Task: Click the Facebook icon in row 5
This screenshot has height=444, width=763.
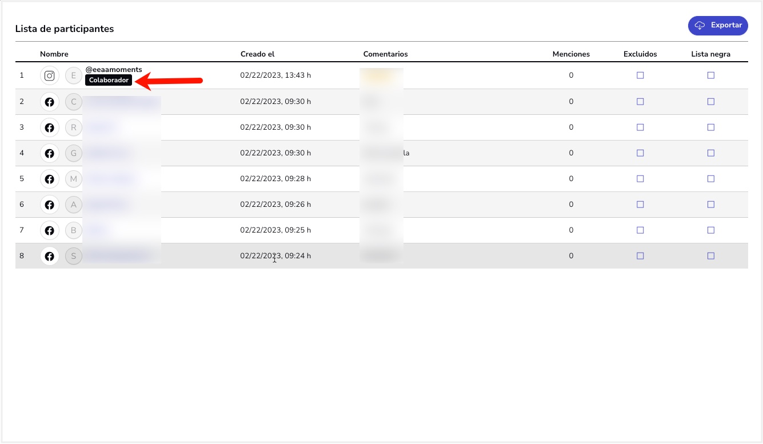Action: (50, 179)
